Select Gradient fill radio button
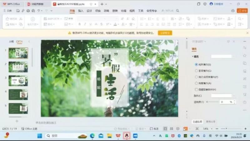 coord(196,71)
